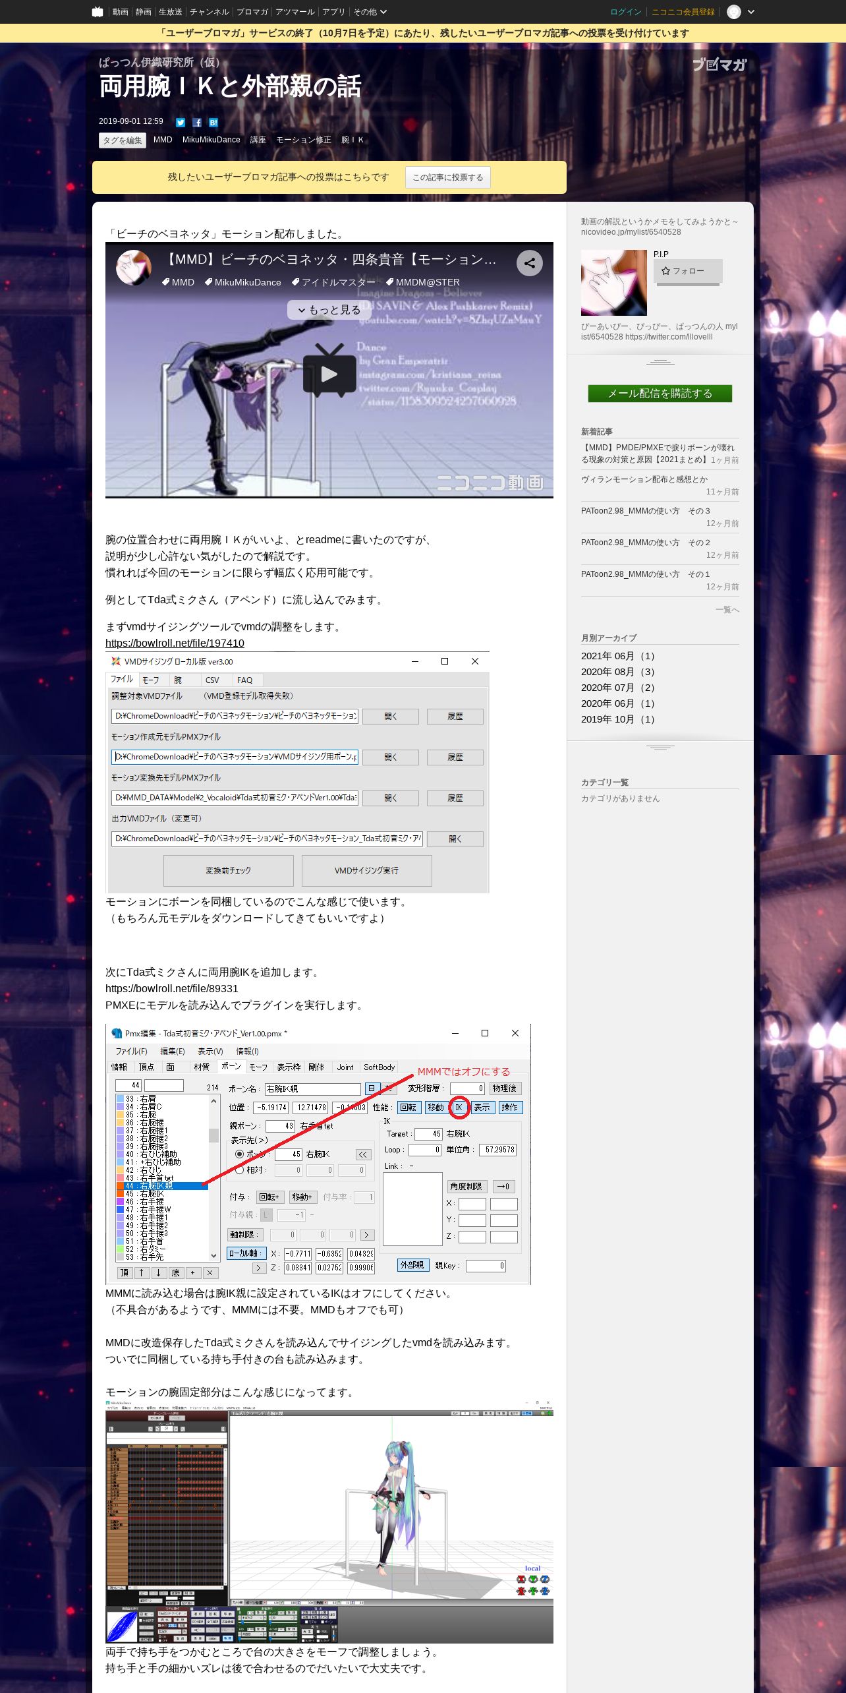Click the カテゴリがありません text

(620, 798)
